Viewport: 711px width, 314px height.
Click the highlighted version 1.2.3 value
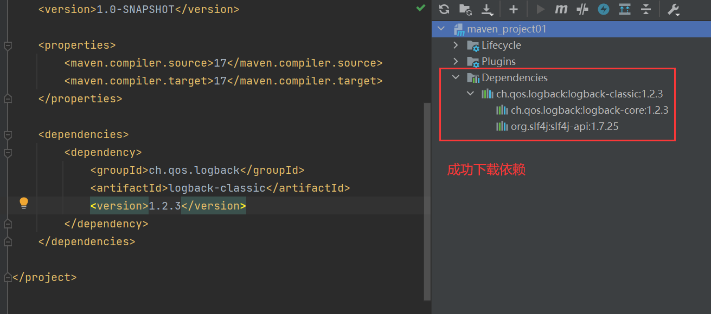click(164, 206)
